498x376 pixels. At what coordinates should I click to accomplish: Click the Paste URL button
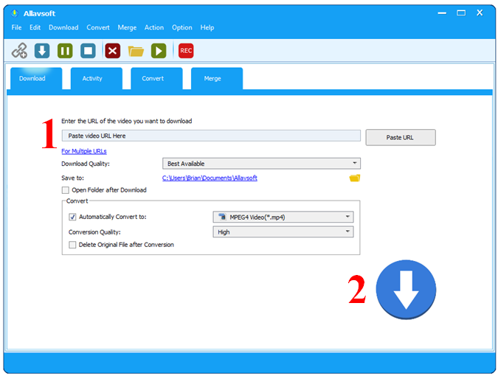tap(401, 137)
